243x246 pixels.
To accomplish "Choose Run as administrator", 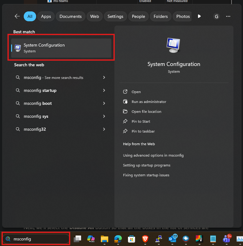I will [149, 102].
